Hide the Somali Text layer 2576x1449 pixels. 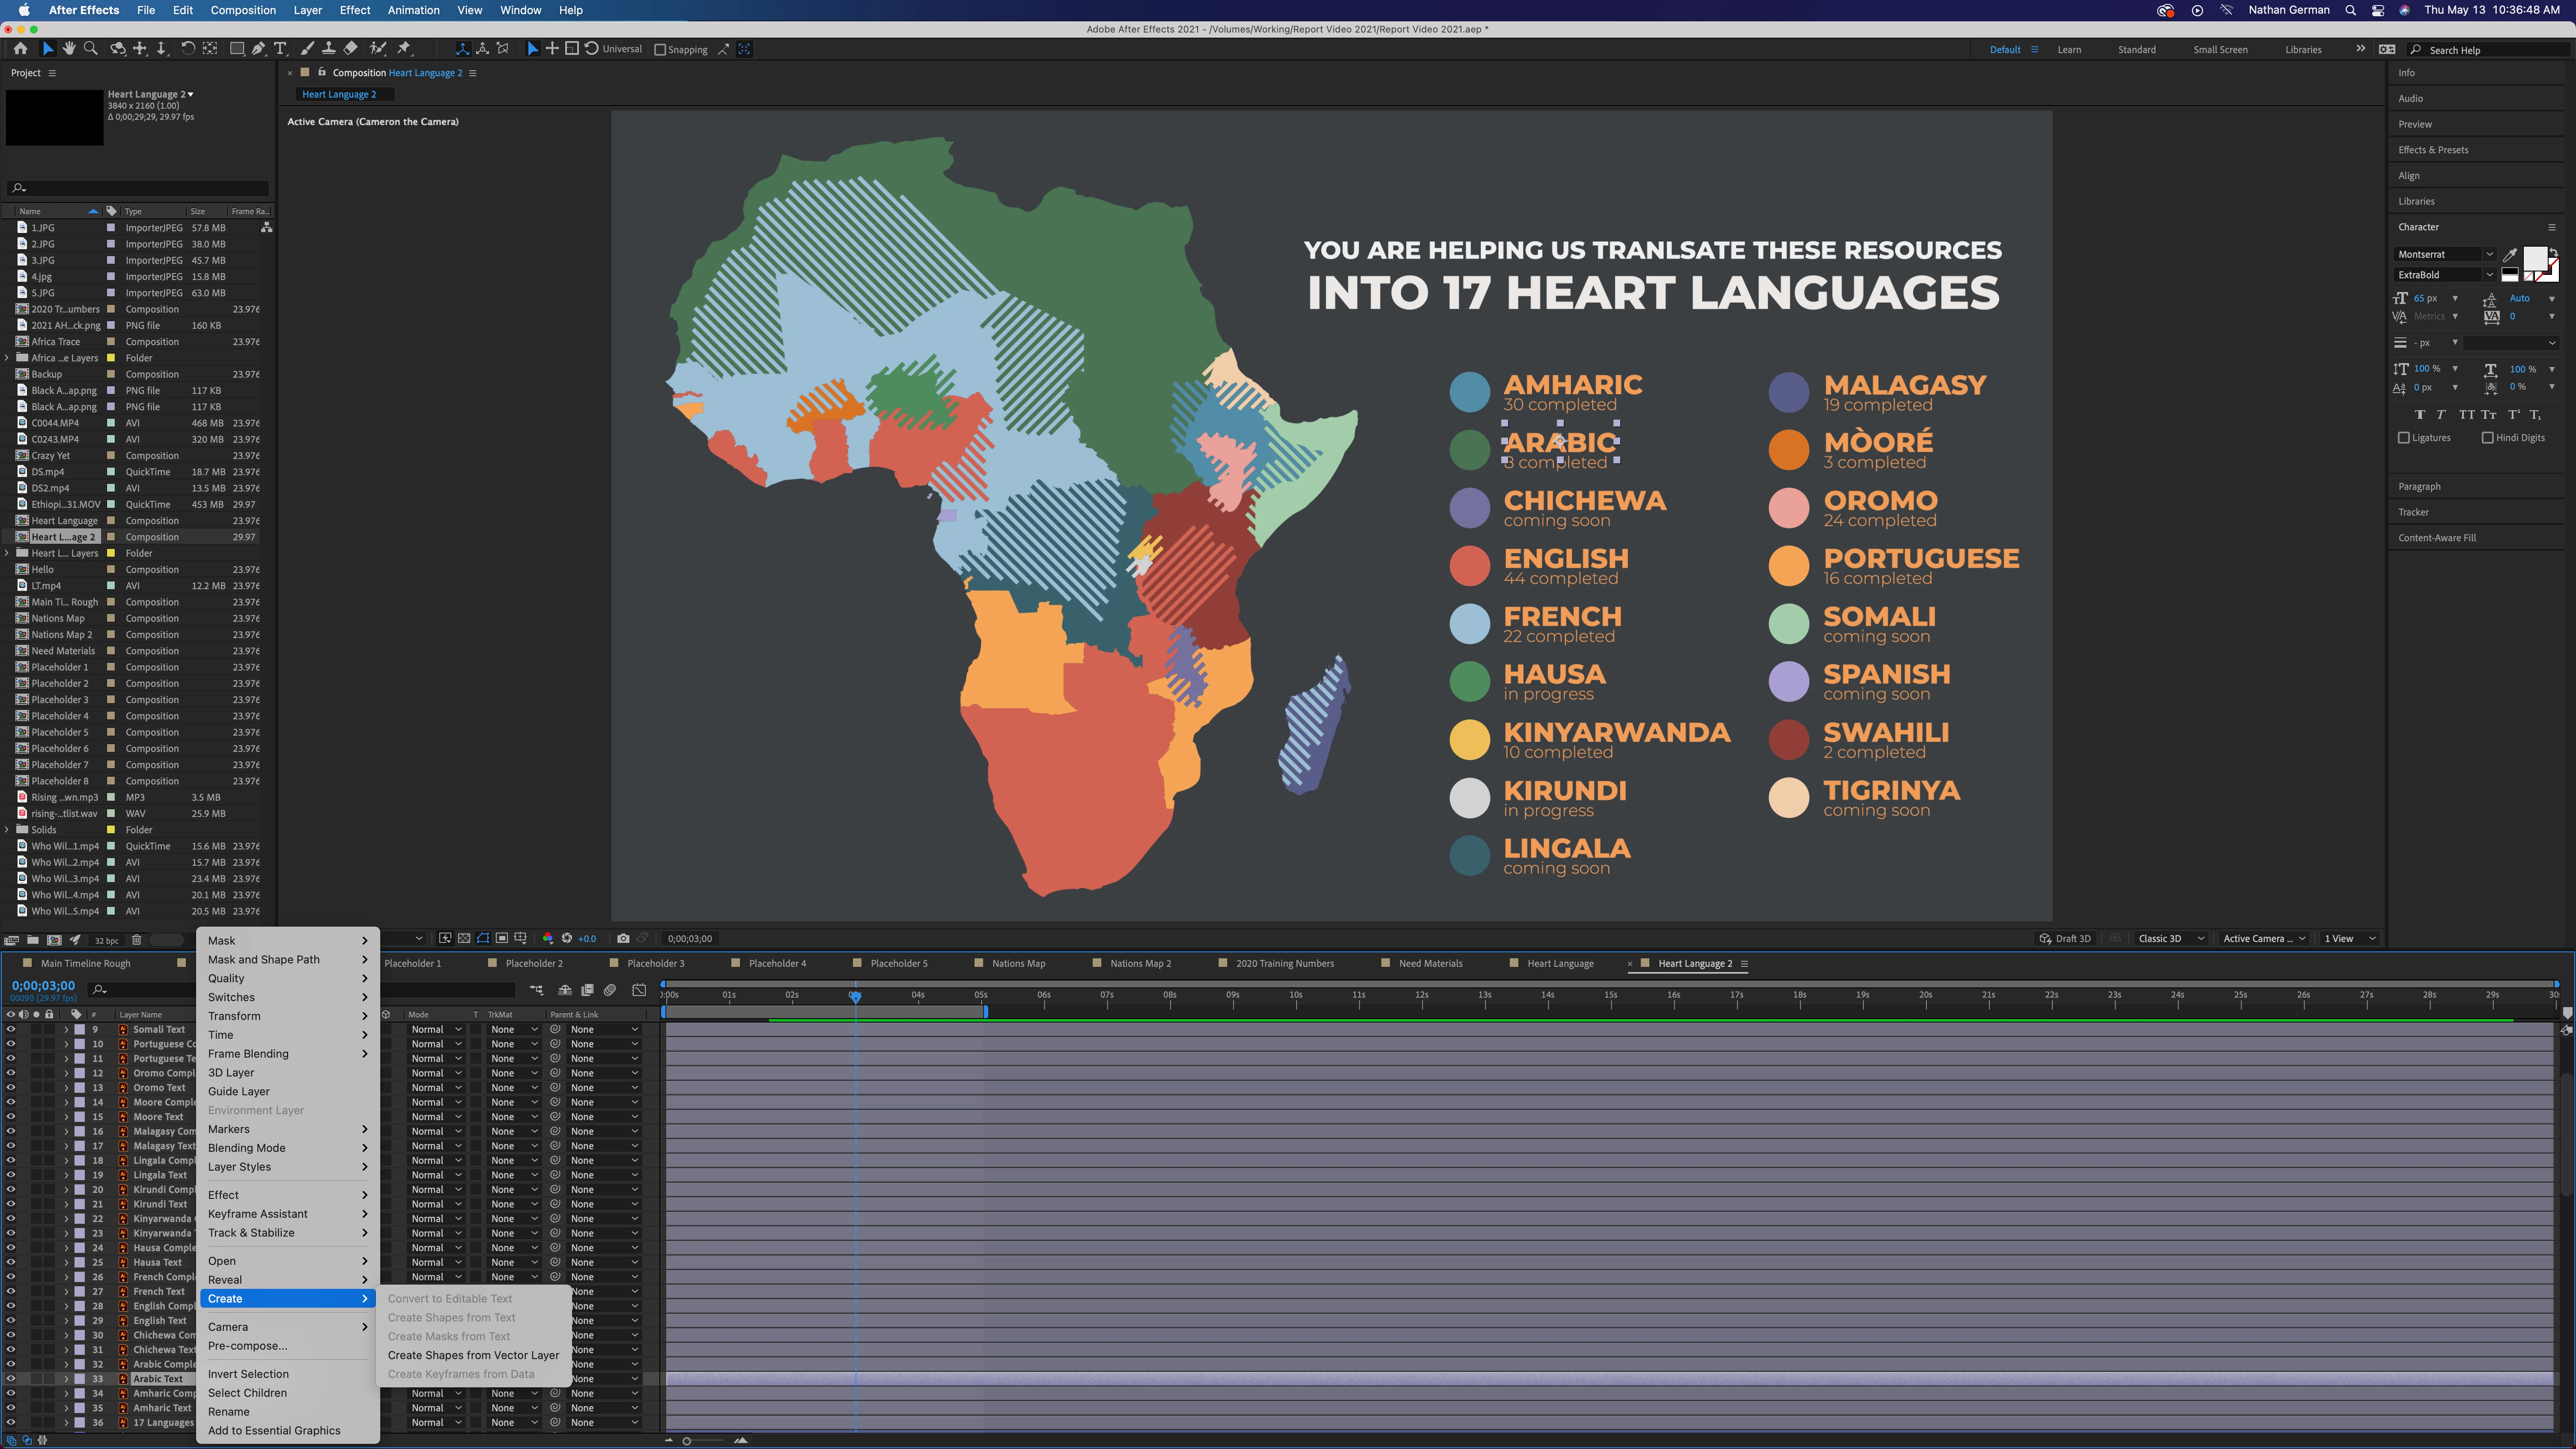tap(11, 1029)
